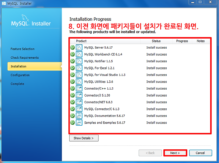The width and height of the screenshot is (219, 163).
Task: Select the Installation step in sidebar
Action: [x=35, y=66]
